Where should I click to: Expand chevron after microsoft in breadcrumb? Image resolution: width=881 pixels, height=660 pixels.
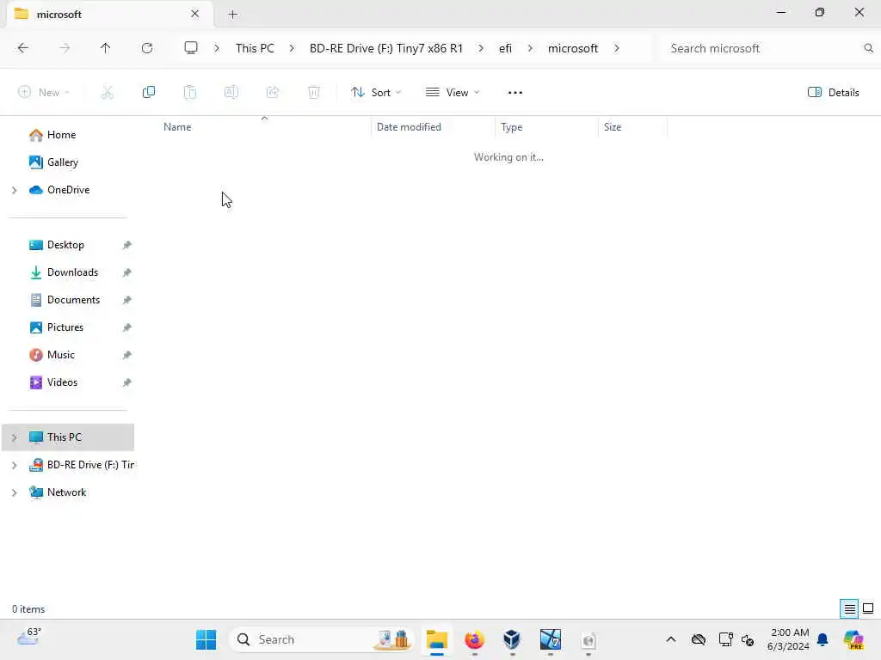click(x=616, y=48)
